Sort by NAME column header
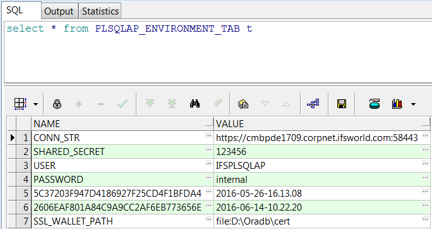432x229 pixels. [123, 123]
